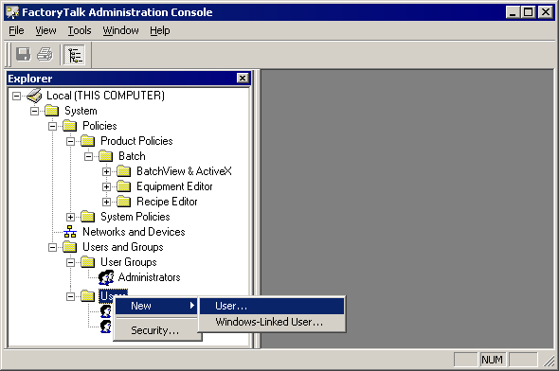Click the Local computer icon in tree
Image resolution: width=559 pixels, height=371 pixels.
pyautogui.click(x=34, y=96)
